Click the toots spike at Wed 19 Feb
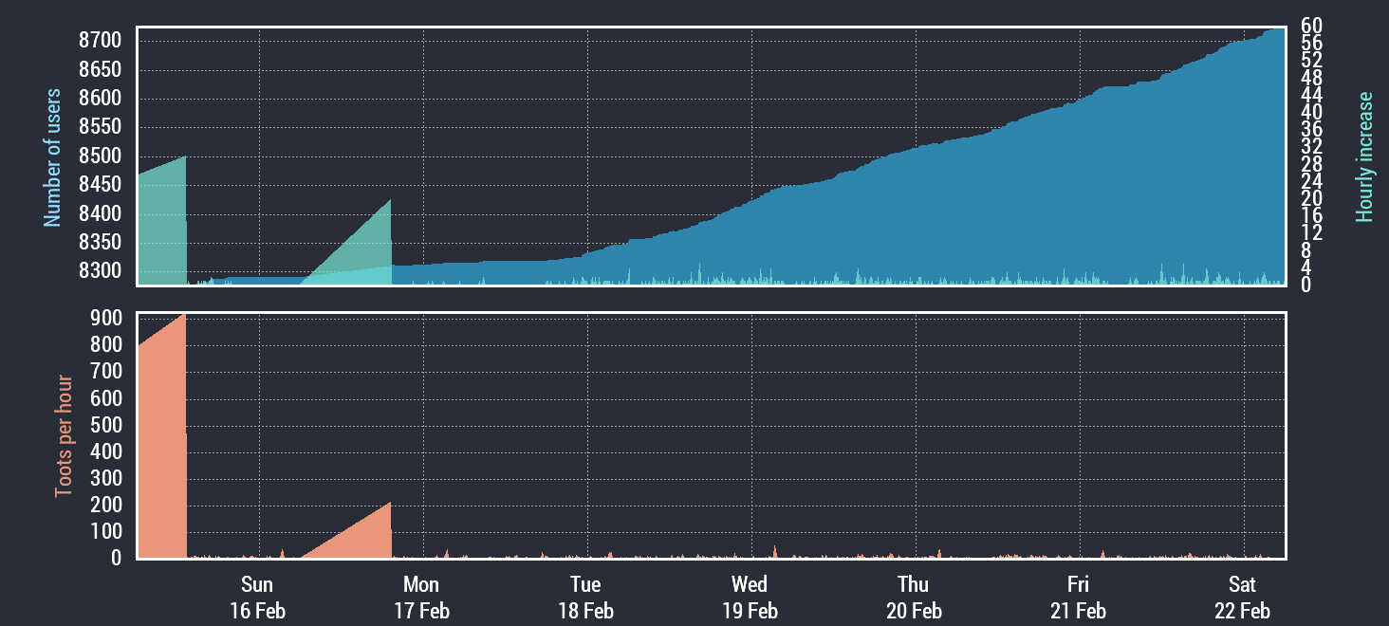Viewport: 1389px width, 626px height. pos(774,551)
